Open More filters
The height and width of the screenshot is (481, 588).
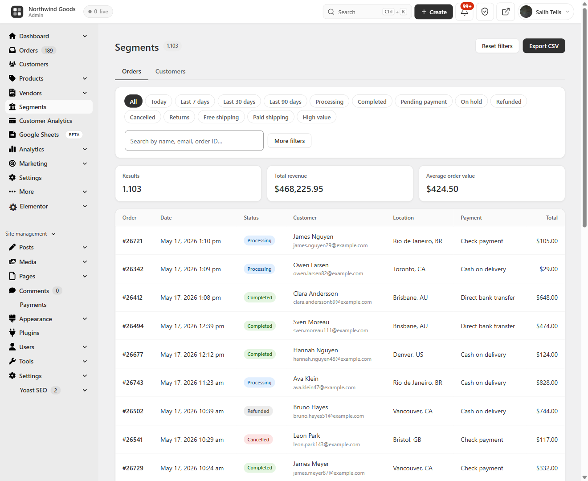(290, 141)
